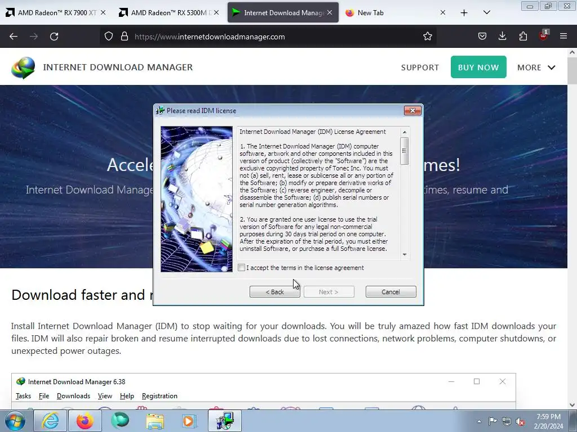
Task: Open the Firefox downloads panel
Action: 502,36
